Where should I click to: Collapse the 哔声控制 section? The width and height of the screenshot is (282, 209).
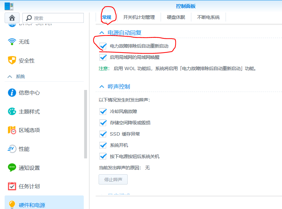pyautogui.click(x=102, y=87)
